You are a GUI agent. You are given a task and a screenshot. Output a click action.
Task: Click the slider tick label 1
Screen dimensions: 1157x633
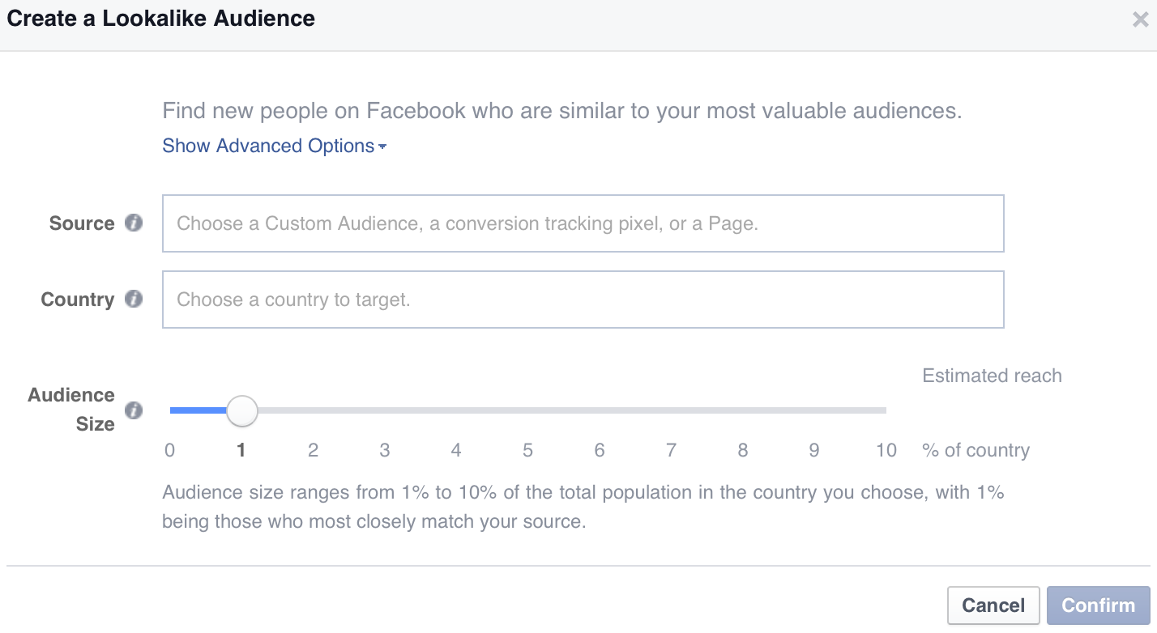241,450
